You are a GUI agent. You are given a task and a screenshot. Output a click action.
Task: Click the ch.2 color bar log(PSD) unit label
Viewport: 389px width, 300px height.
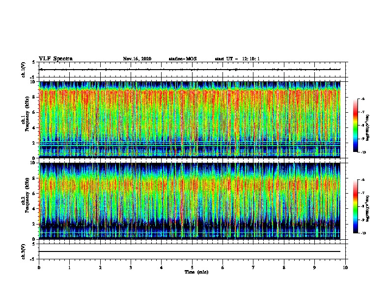click(368, 208)
